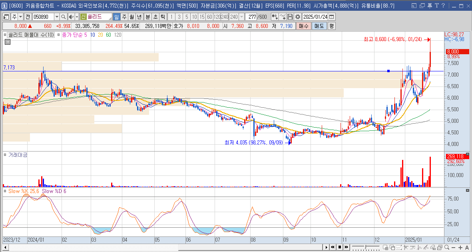Expand the stock code history dropdown
This screenshot has width=472, height=252.
(x=57, y=16)
